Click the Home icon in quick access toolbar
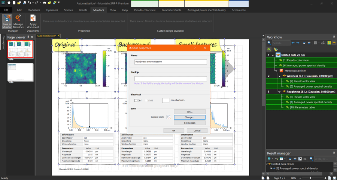 tap(9, 3)
